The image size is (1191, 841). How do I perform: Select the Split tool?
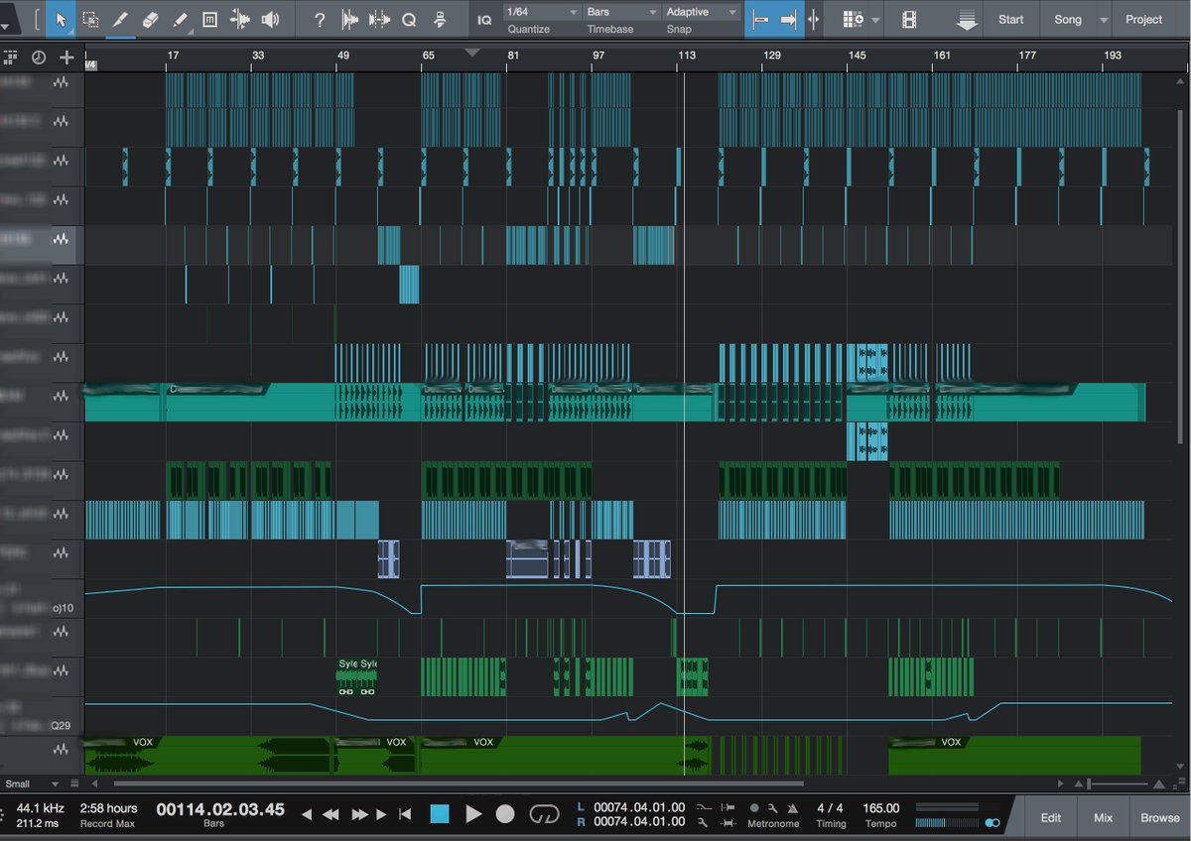pyautogui.click(x=120, y=19)
